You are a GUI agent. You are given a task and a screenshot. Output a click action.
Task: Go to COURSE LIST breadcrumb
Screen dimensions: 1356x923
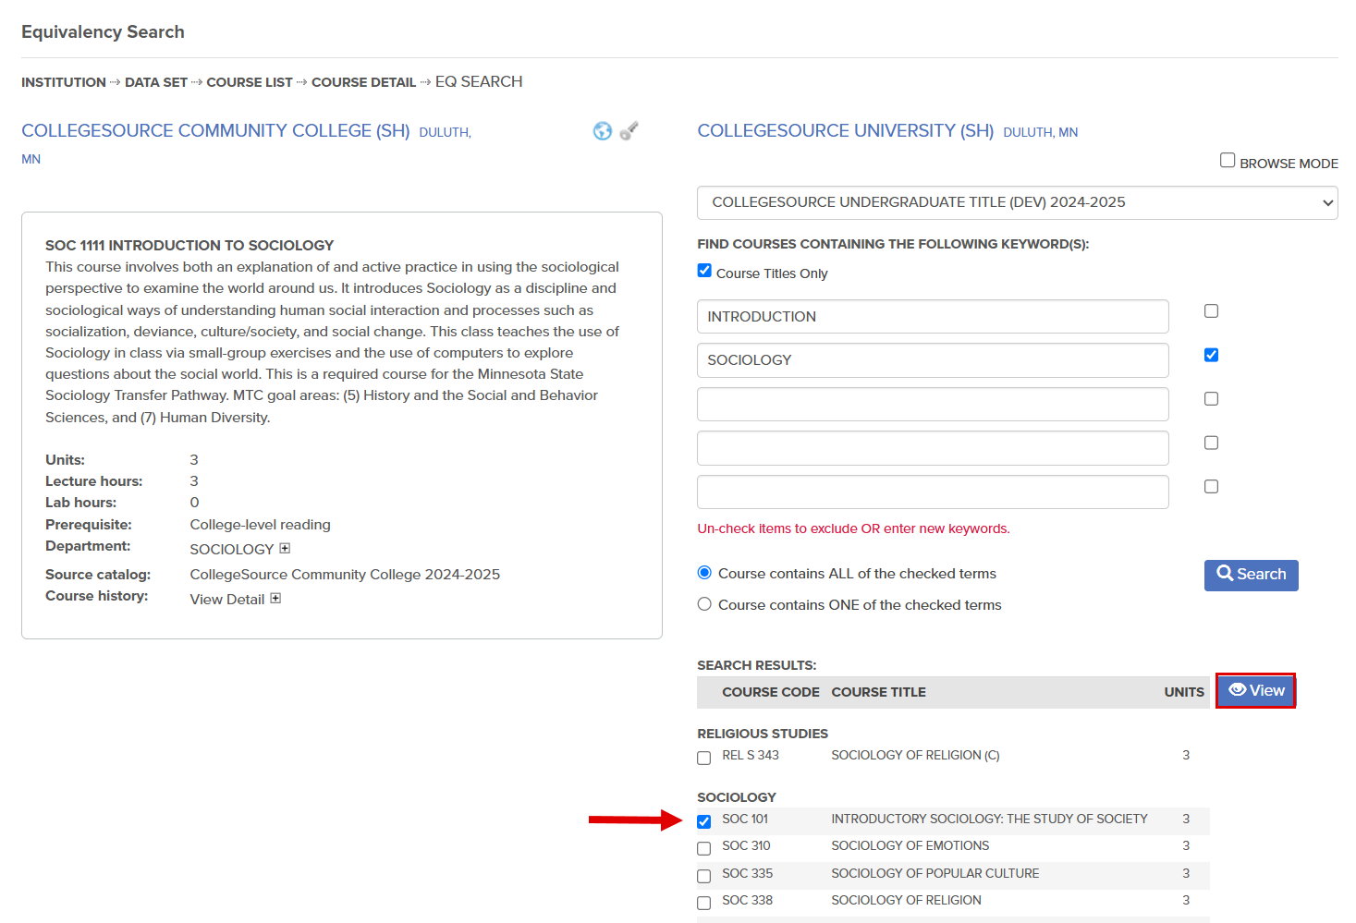(250, 82)
